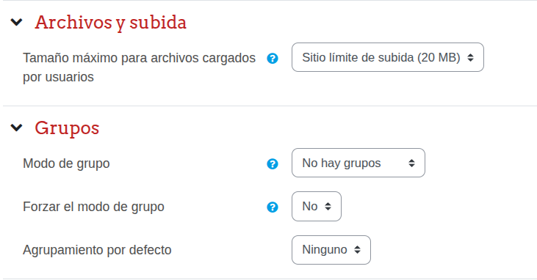This screenshot has width=537, height=280.
Task: Click the arrows on the upload limit selector
Action: coord(471,57)
